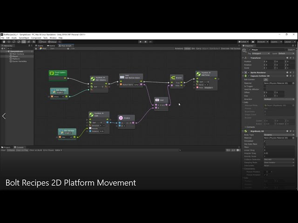The image size is (298, 223).
Task: Click the Play button
Action: tap(141, 42)
